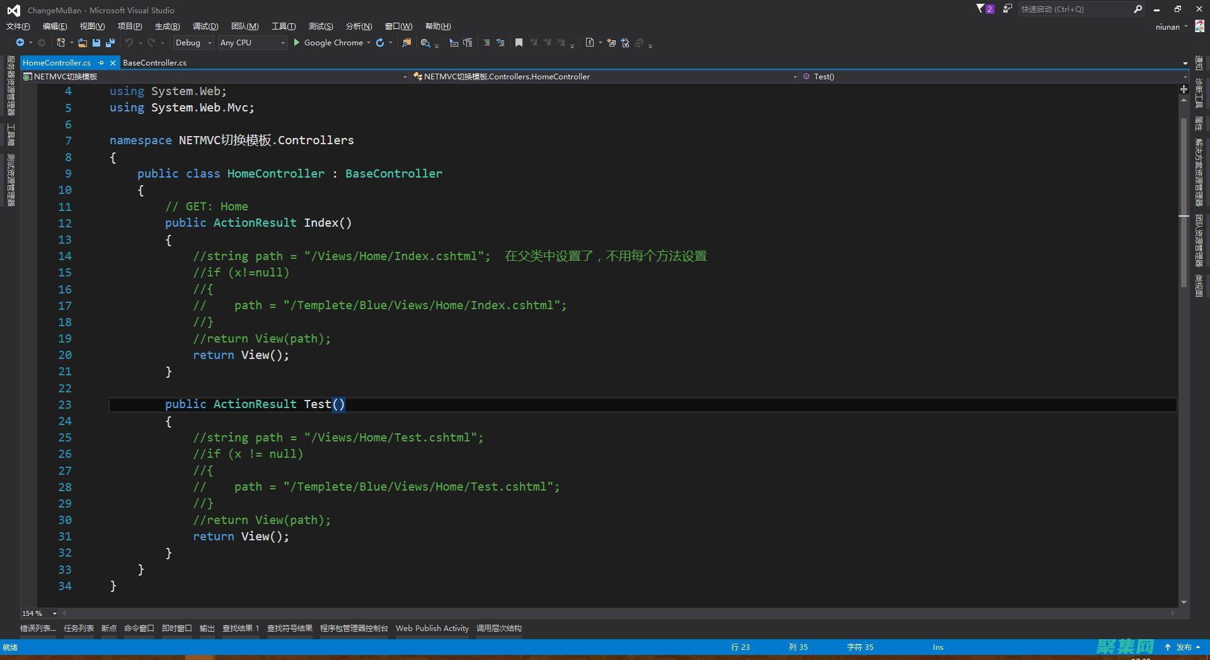Screen dimensions: 1210x660
Task: Click the notifications flag icon
Action: 984,9
